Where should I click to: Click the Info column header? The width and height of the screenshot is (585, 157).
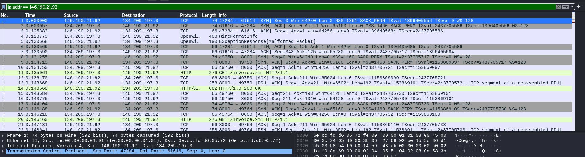tap(222, 15)
